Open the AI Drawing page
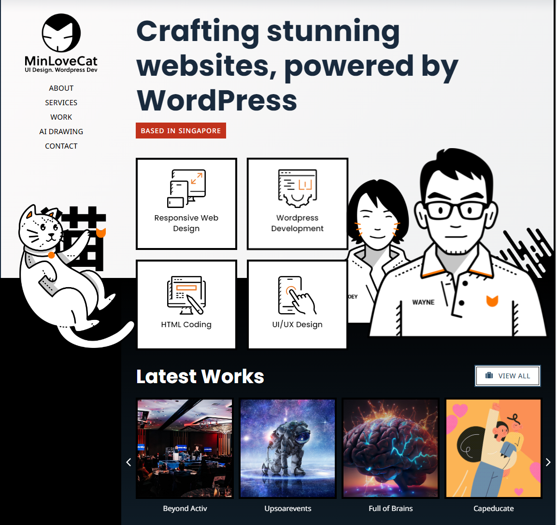This screenshot has height=525, width=557. point(61,132)
